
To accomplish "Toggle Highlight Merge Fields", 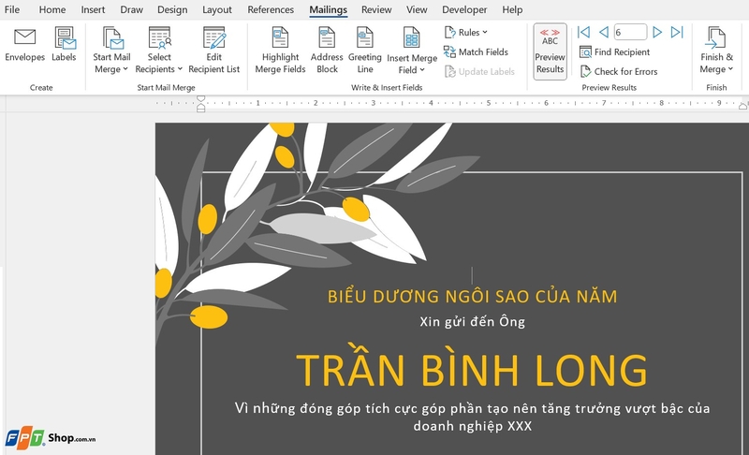I will [x=280, y=51].
